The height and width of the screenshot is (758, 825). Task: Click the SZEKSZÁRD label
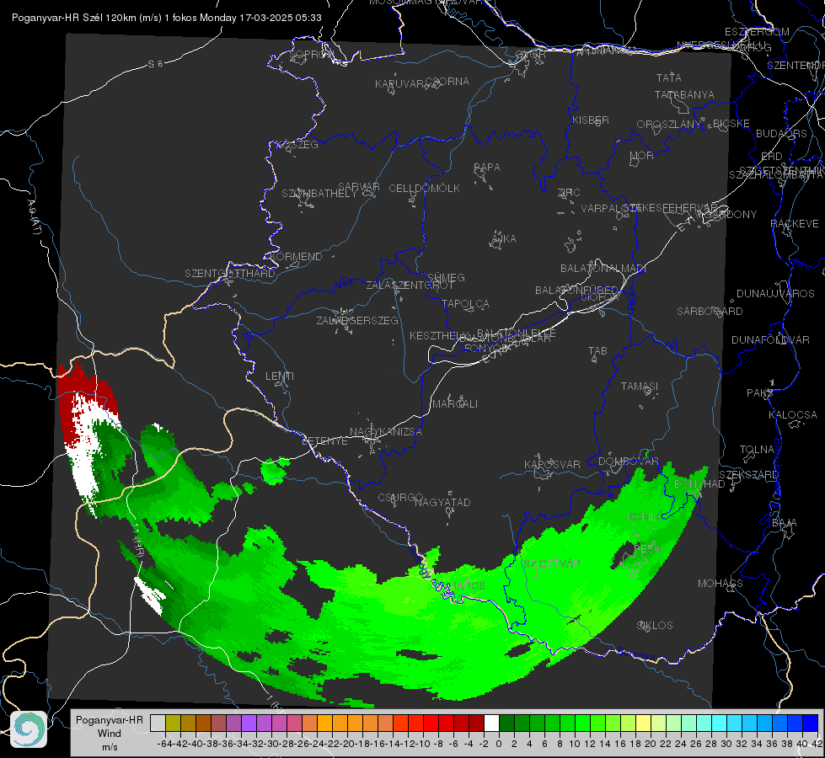(x=748, y=474)
